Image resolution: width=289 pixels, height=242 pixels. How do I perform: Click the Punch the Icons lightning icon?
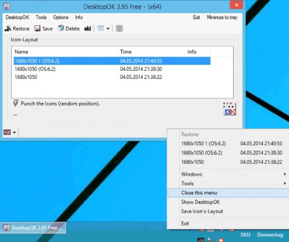pos(16,103)
